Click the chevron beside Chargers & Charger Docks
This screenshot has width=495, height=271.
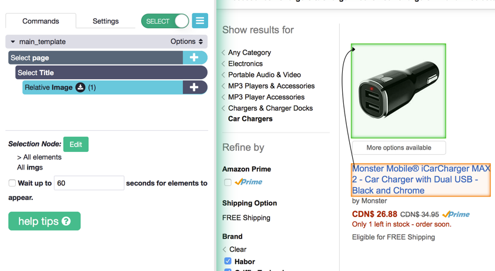tap(223, 108)
